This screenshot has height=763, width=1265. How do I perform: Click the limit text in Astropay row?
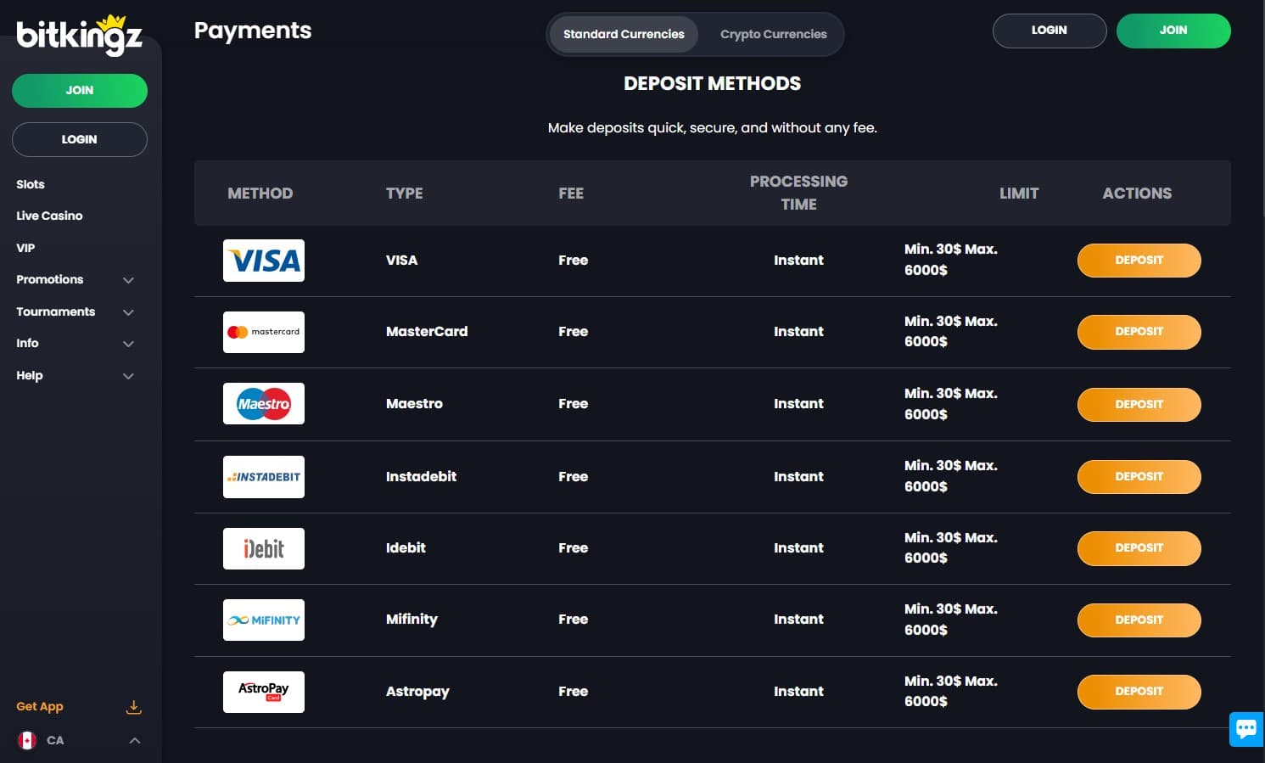(951, 691)
